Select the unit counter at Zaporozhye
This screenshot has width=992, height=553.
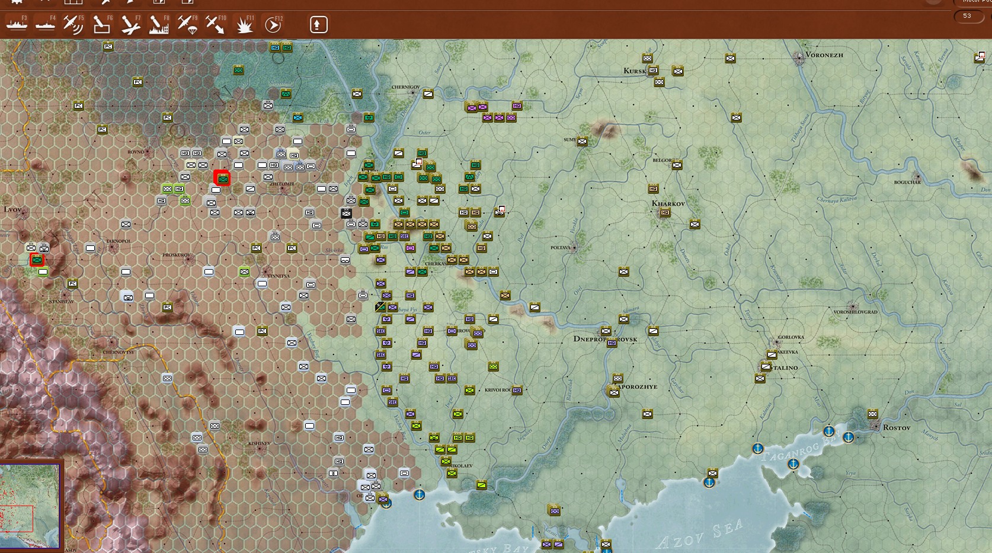point(614,391)
